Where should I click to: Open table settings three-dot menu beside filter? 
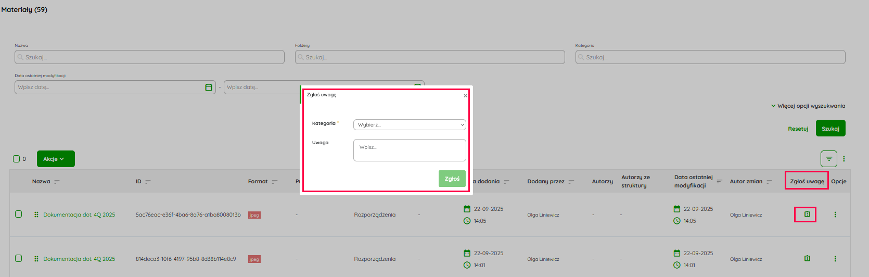click(844, 159)
